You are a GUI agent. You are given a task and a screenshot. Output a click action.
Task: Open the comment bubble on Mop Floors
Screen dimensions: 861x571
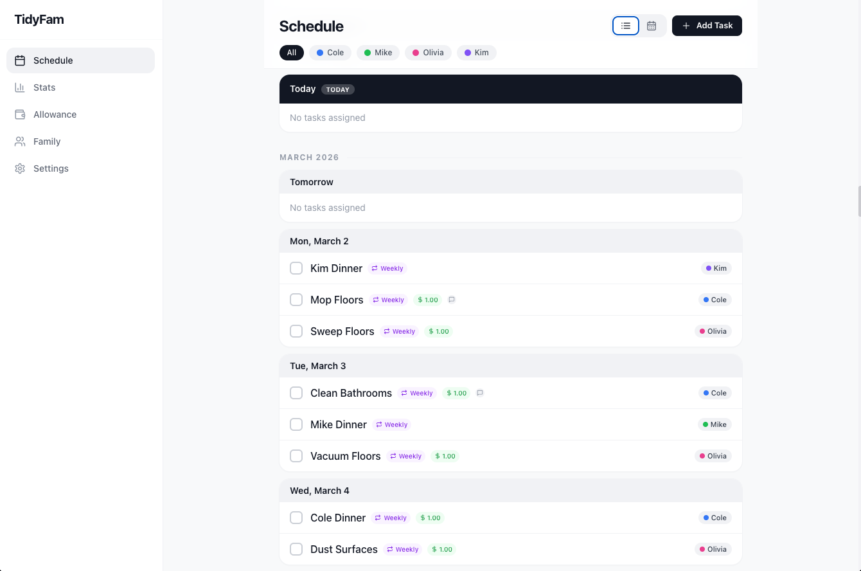(451, 300)
